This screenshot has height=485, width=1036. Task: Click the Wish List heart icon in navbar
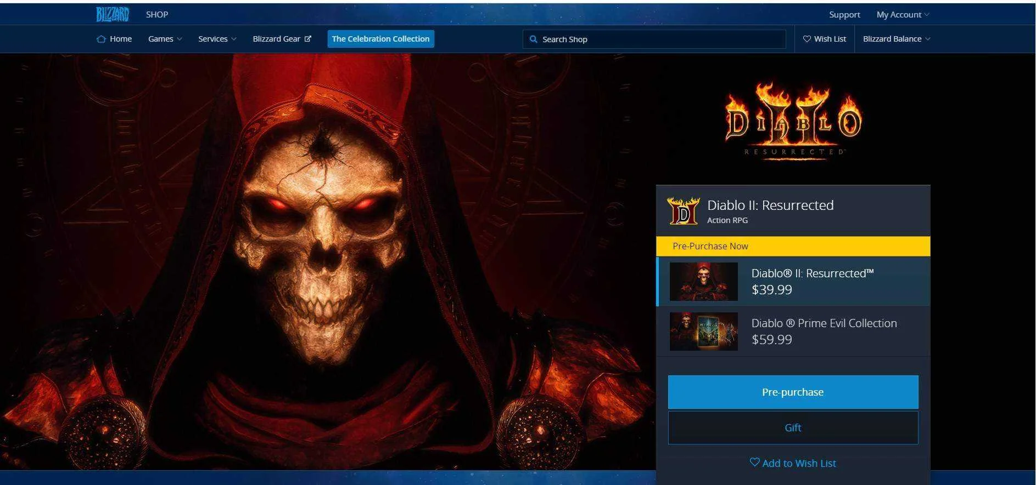(807, 39)
